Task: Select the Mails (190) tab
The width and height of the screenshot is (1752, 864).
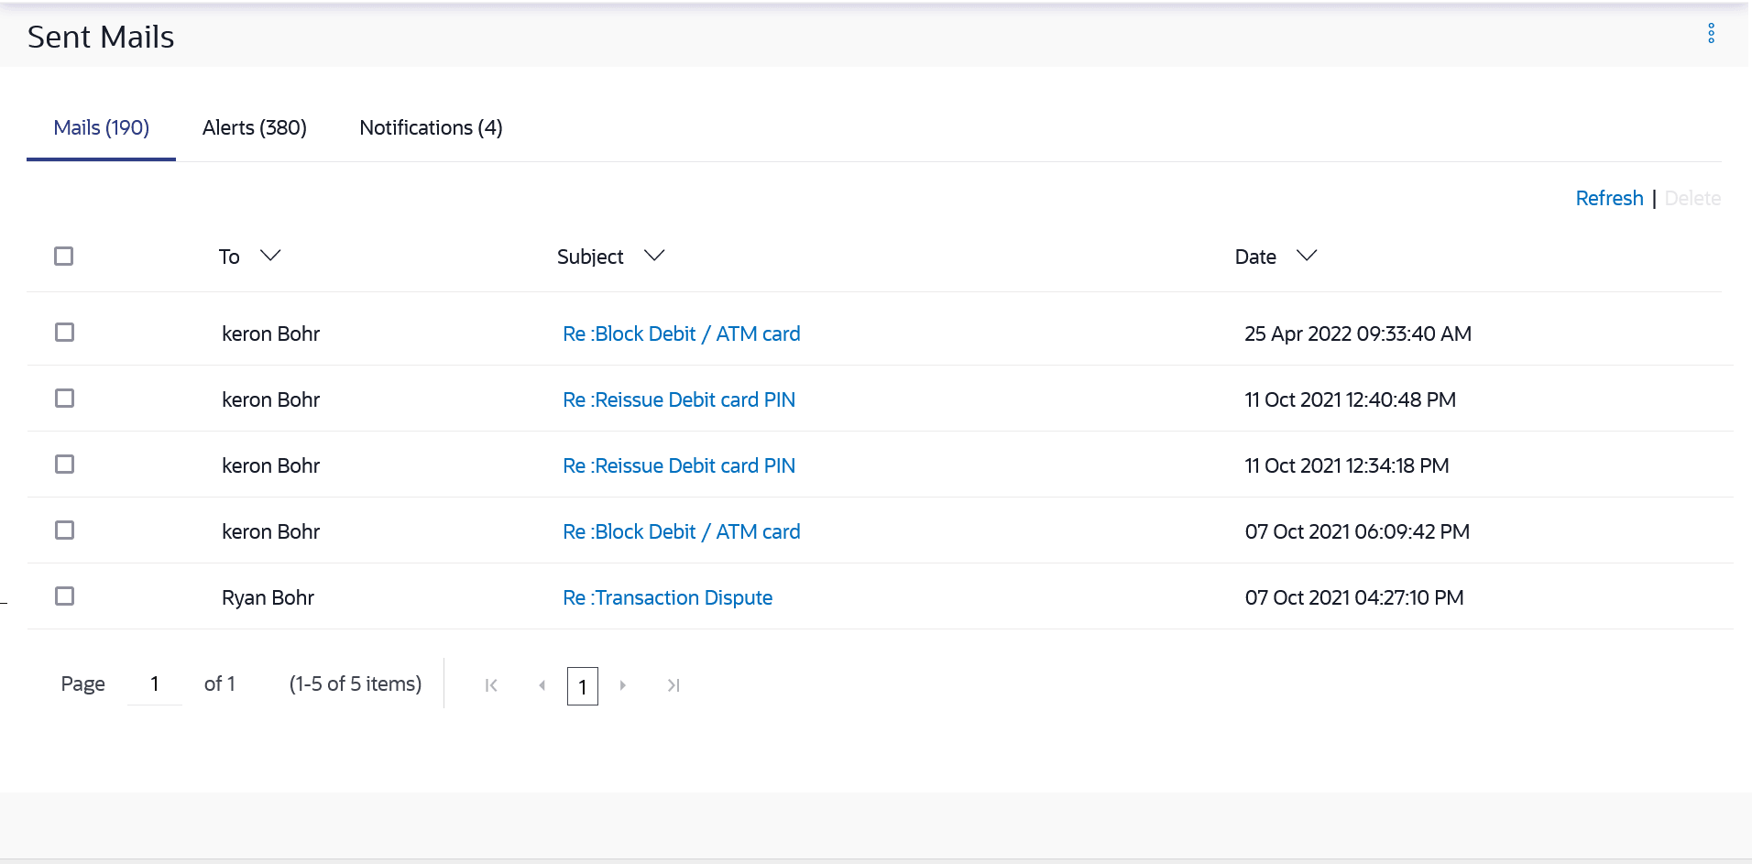Action: tap(101, 128)
